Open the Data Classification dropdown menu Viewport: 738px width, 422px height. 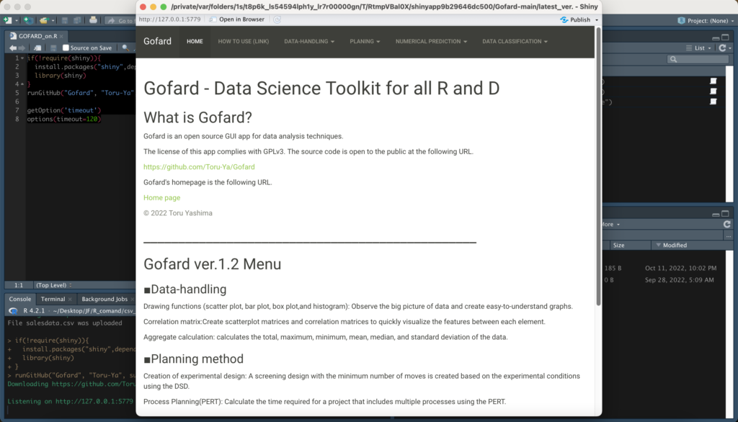(x=515, y=42)
